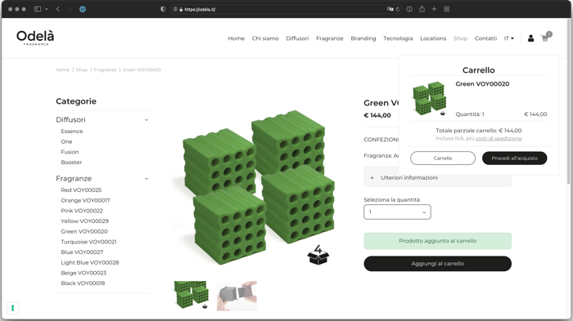The width and height of the screenshot is (573, 321).
Task: Open the quantity selection dropdown
Action: (x=397, y=212)
